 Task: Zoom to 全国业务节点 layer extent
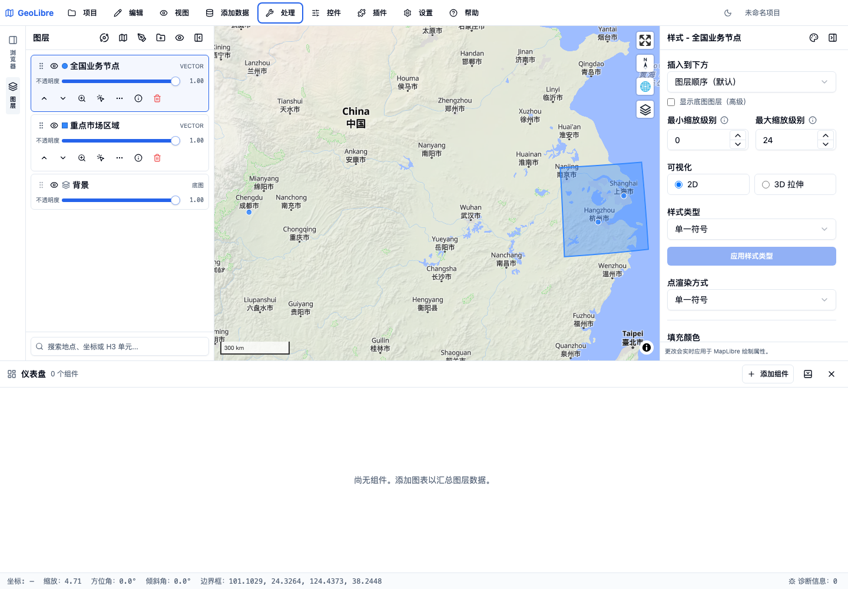[x=82, y=98]
